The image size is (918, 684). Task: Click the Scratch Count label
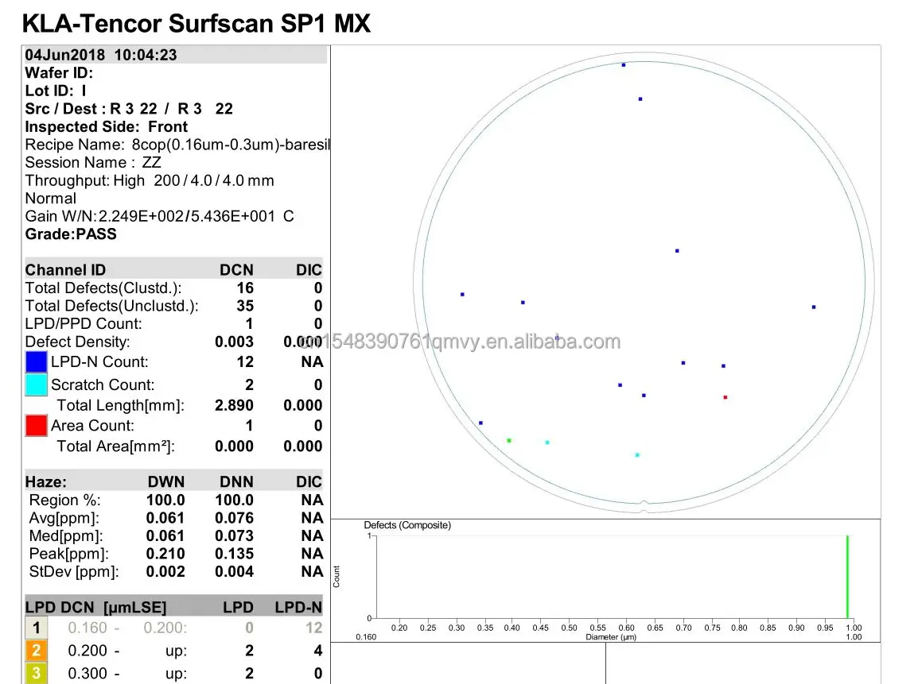[103, 385]
